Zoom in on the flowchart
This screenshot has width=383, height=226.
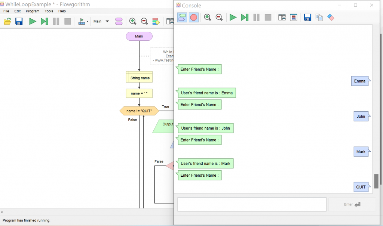click(x=133, y=21)
